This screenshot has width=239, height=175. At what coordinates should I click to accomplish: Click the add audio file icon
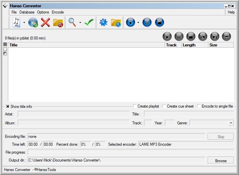(x=16, y=22)
